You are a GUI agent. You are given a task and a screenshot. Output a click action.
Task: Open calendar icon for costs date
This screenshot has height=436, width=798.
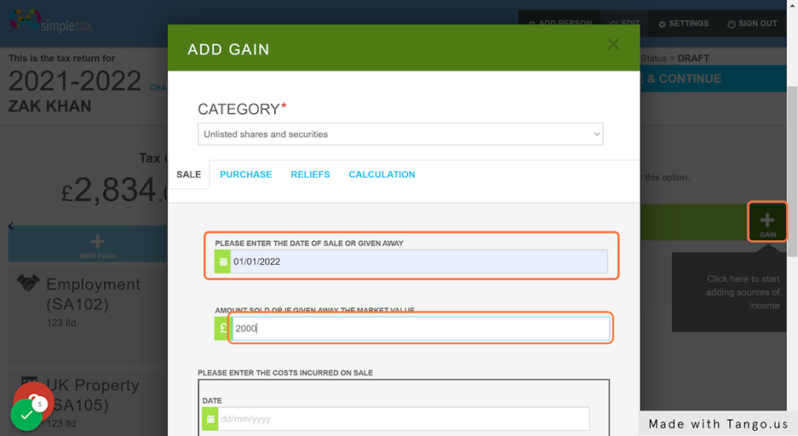210,419
